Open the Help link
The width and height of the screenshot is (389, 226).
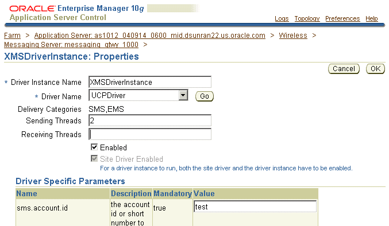371,18
